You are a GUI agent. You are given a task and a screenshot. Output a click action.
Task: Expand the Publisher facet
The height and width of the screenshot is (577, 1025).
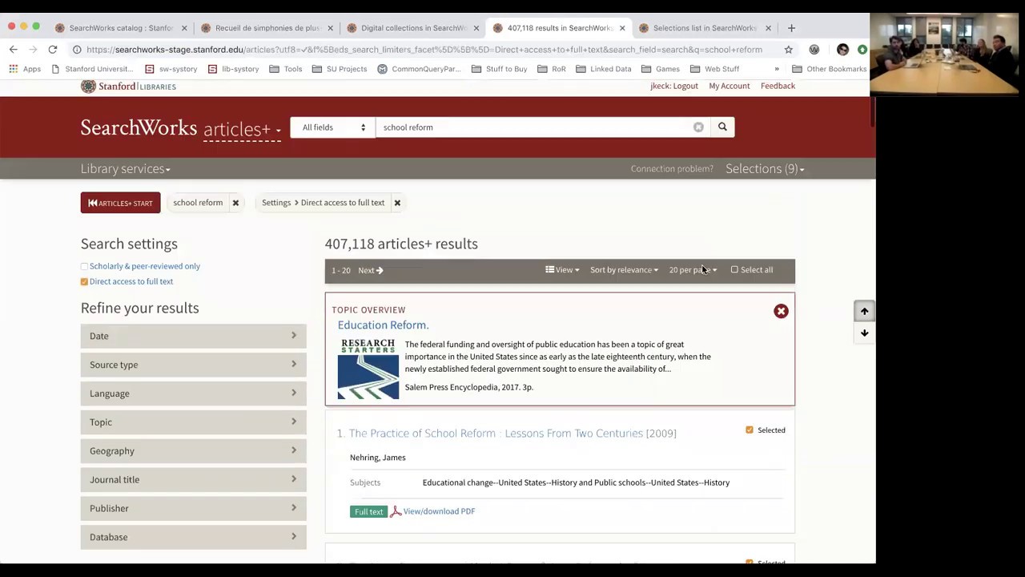coord(193,508)
